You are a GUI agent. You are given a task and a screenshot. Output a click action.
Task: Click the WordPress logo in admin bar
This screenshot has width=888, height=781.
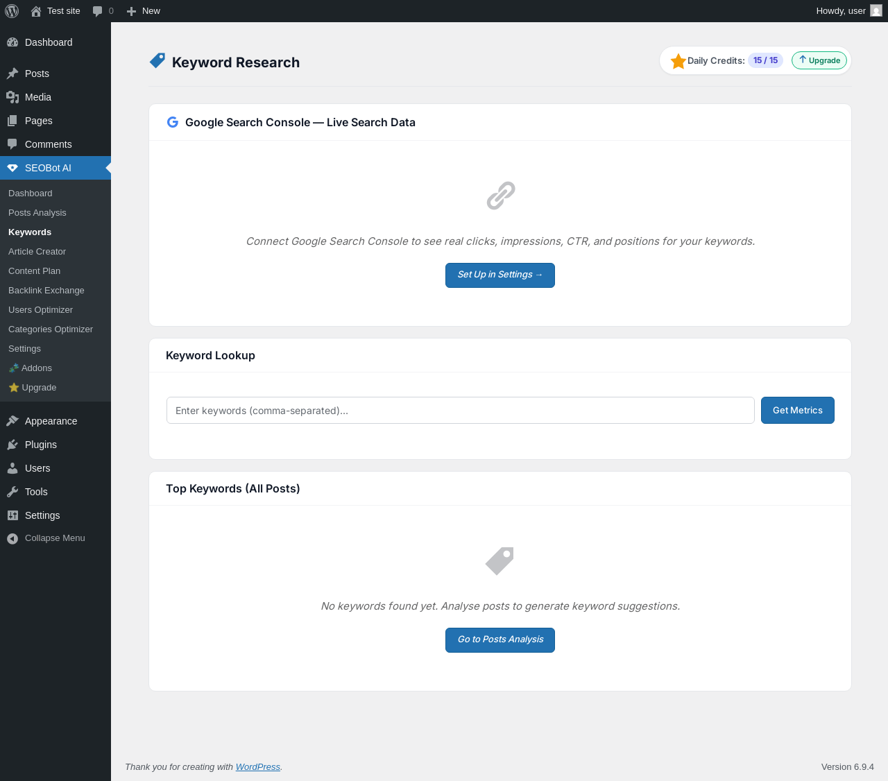pos(12,11)
